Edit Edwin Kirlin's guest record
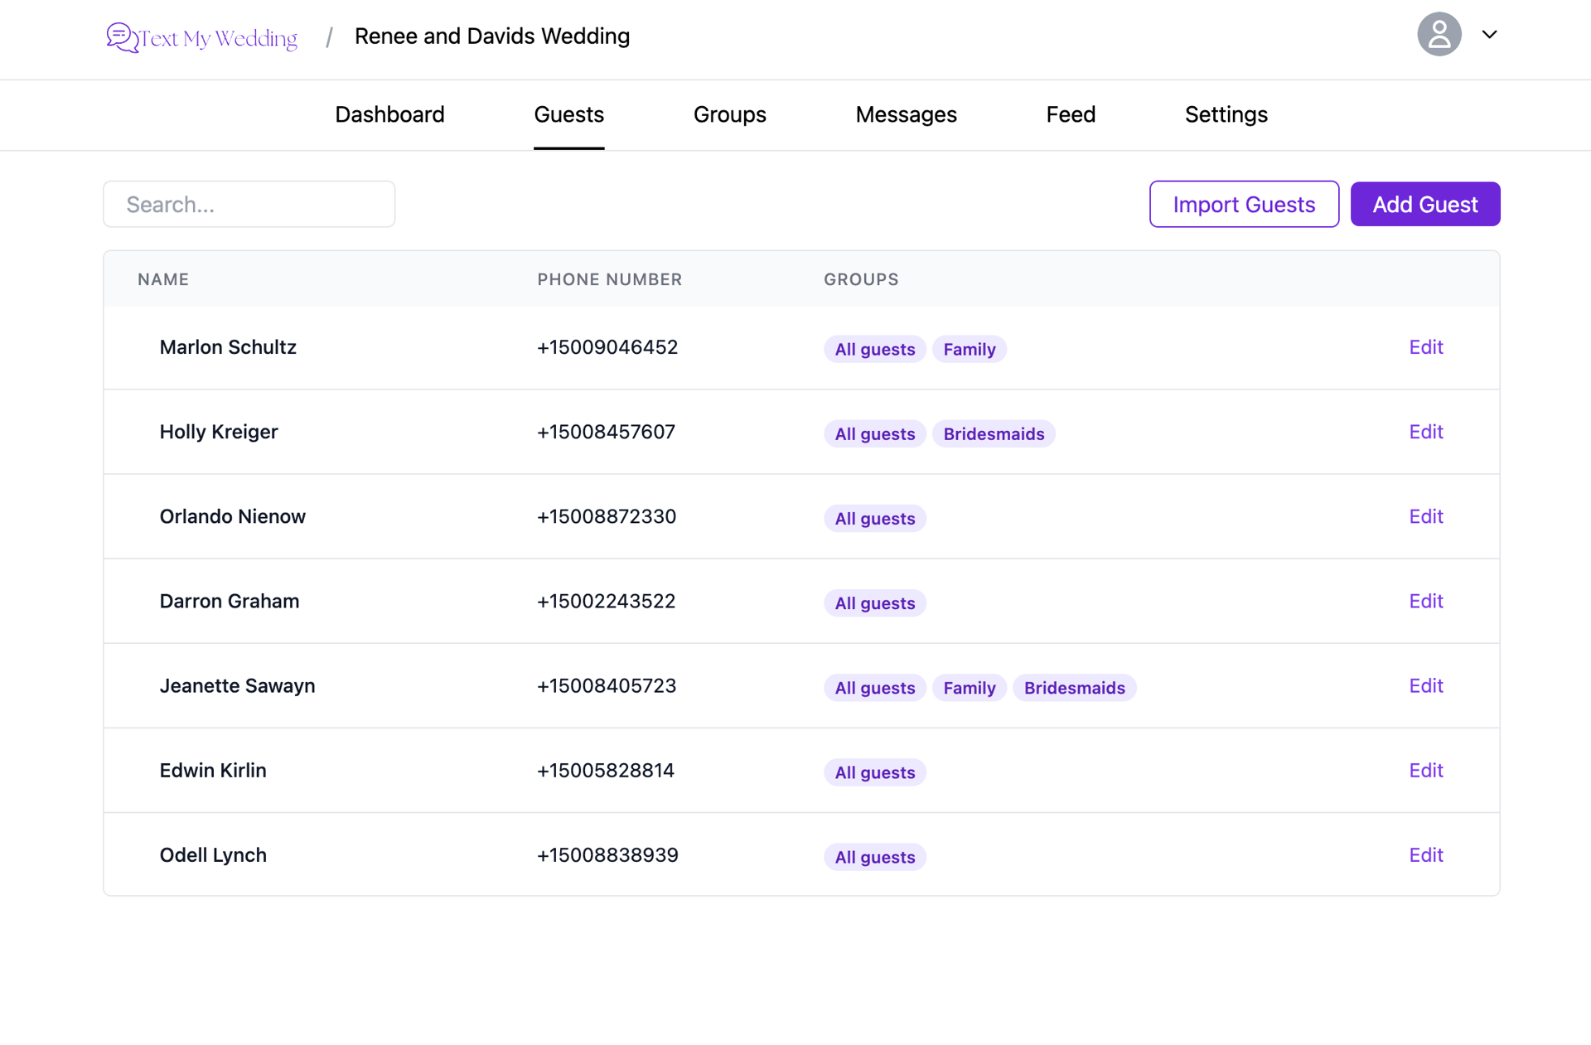The height and width of the screenshot is (1045, 1591). coord(1425,770)
